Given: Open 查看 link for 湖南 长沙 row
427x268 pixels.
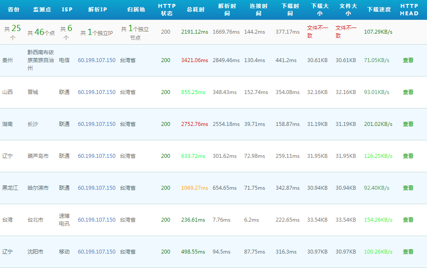Looking at the screenshot, I should coord(408,124).
